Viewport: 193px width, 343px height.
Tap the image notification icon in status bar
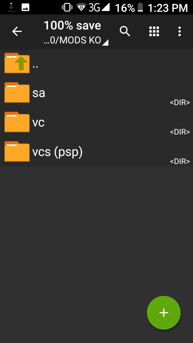(x=25, y=8)
